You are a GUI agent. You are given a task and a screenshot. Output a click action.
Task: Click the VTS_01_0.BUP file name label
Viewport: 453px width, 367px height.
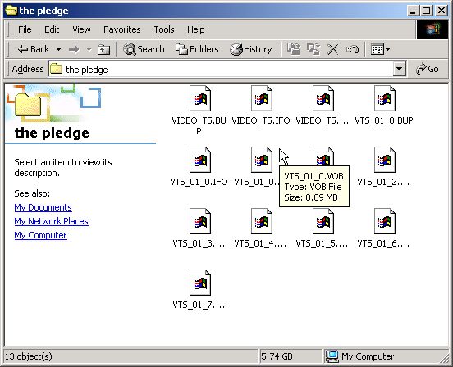click(x=384, y=120)
